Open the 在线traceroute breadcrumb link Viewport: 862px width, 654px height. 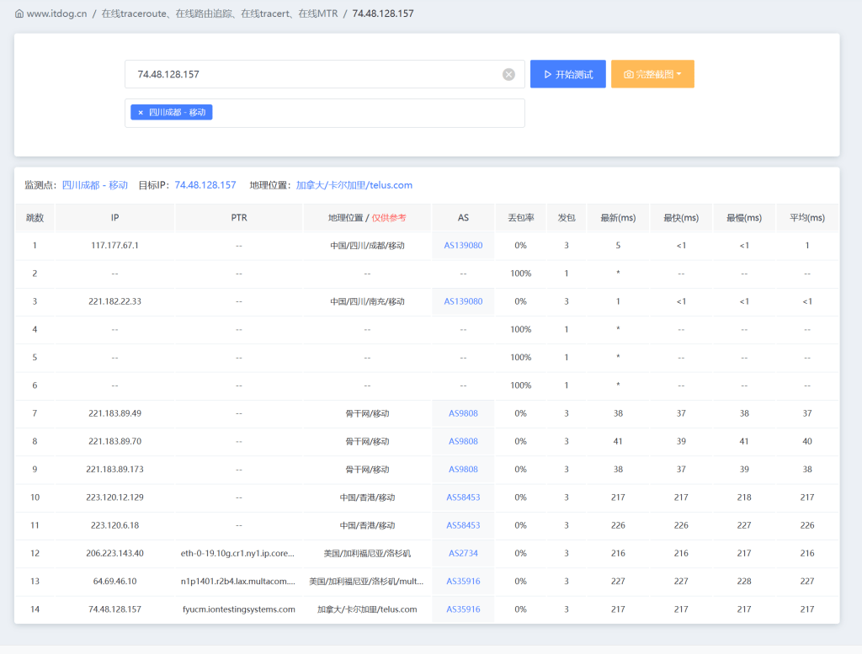220,13
